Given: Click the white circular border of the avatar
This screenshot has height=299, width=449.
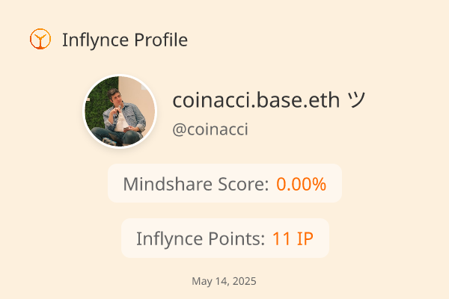Looking at the screenshot, I should tap(120, 75).
